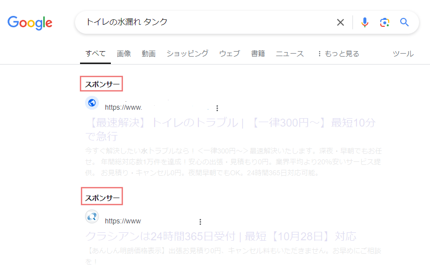430x279 pixels.
Task: Expand the もっと見る menu
Action: point(339,54)
